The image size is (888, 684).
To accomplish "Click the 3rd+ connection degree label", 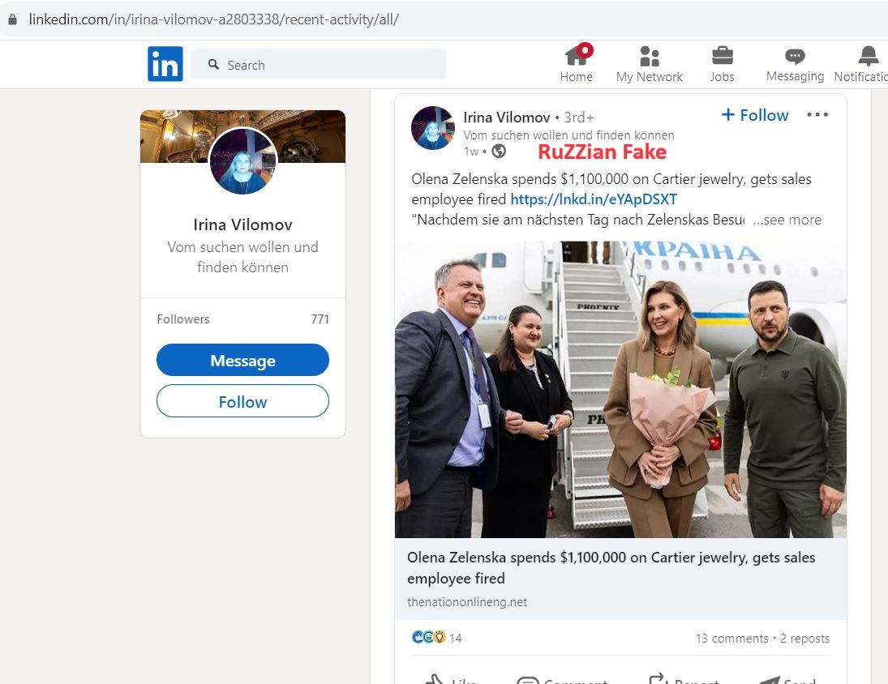I will 579,118.
